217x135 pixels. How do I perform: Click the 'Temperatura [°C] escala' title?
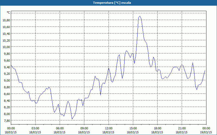[x=112, y=3]
